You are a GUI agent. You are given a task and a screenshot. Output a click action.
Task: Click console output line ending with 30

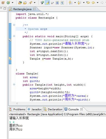click(x=16, y=126)
